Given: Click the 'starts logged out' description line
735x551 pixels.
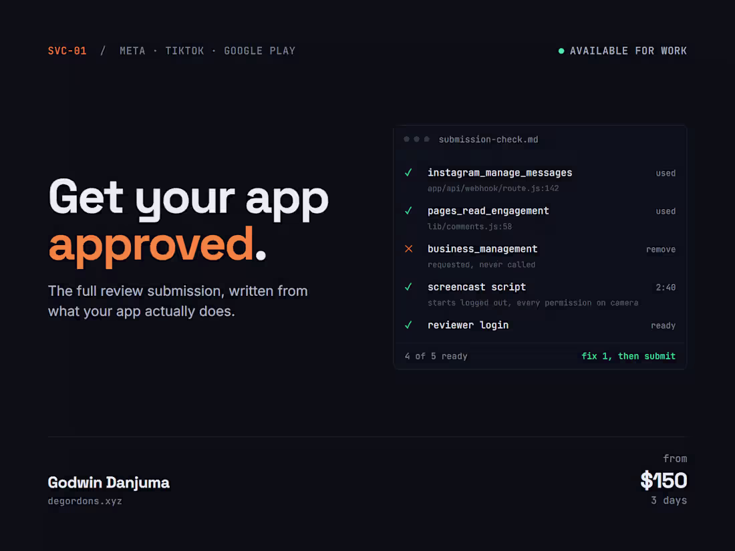Looking at the screenshot, I should 533,303.
